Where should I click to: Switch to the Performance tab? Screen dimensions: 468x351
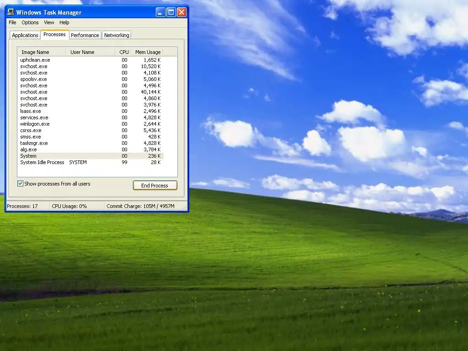[x=85, y=35]
